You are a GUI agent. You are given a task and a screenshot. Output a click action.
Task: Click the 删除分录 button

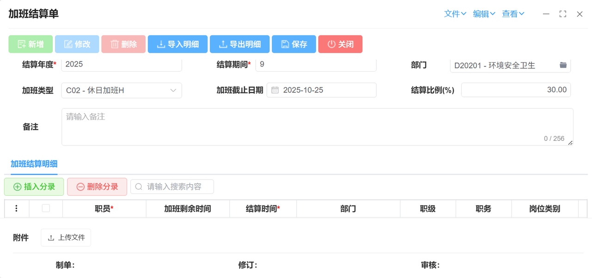[x=97, y=187]
